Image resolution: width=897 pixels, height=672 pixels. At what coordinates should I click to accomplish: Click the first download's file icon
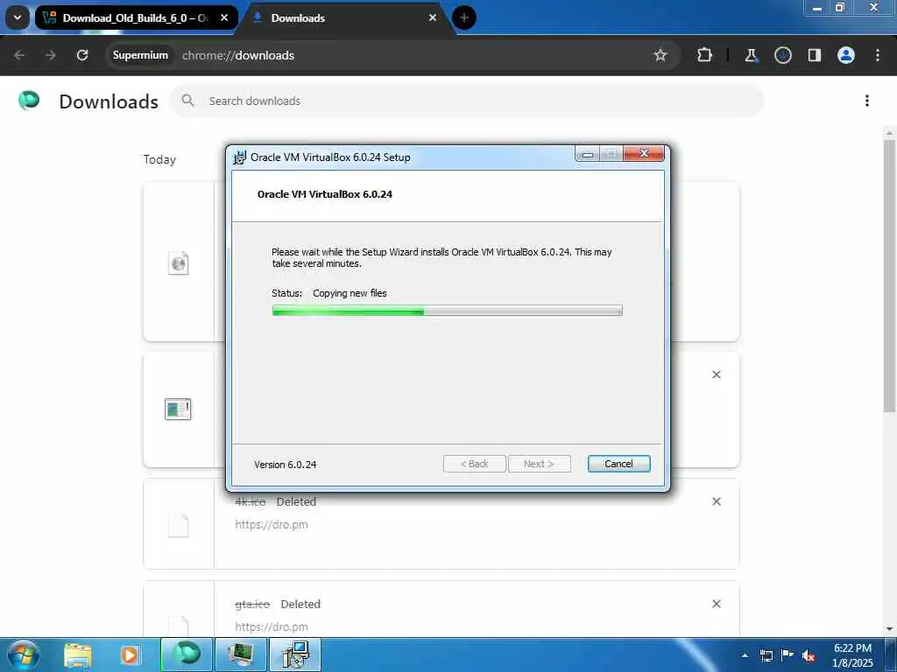tap(179, 262)
